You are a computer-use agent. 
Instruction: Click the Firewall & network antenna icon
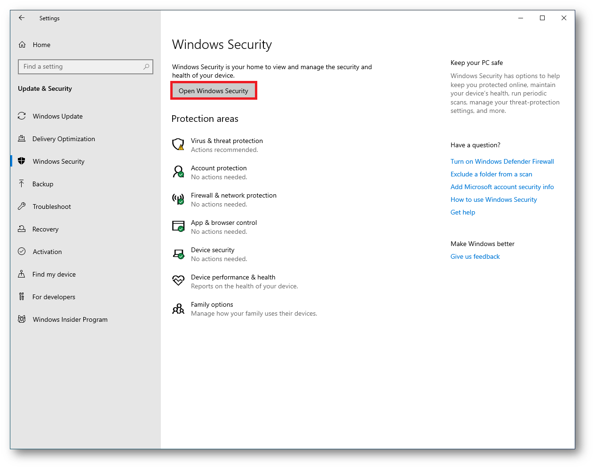178,199
